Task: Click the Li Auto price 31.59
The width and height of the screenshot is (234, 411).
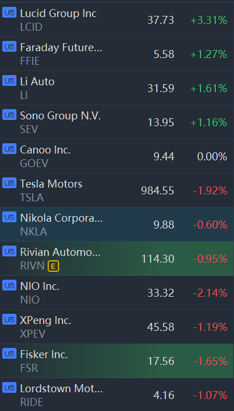Action: [161, 88]
